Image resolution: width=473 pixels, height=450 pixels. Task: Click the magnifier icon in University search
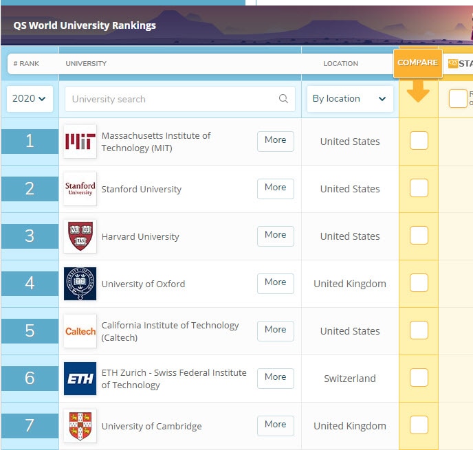[283, 99]
